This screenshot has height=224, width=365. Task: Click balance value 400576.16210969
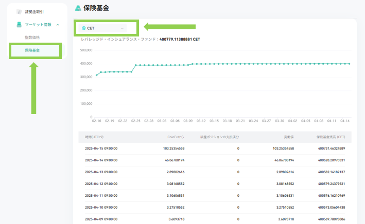[x=332, y=195]
